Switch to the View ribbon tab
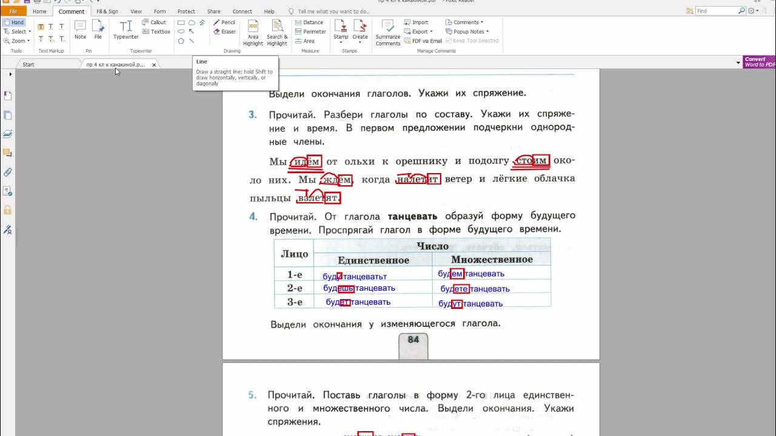776x436 pixels. click(136, 12)
